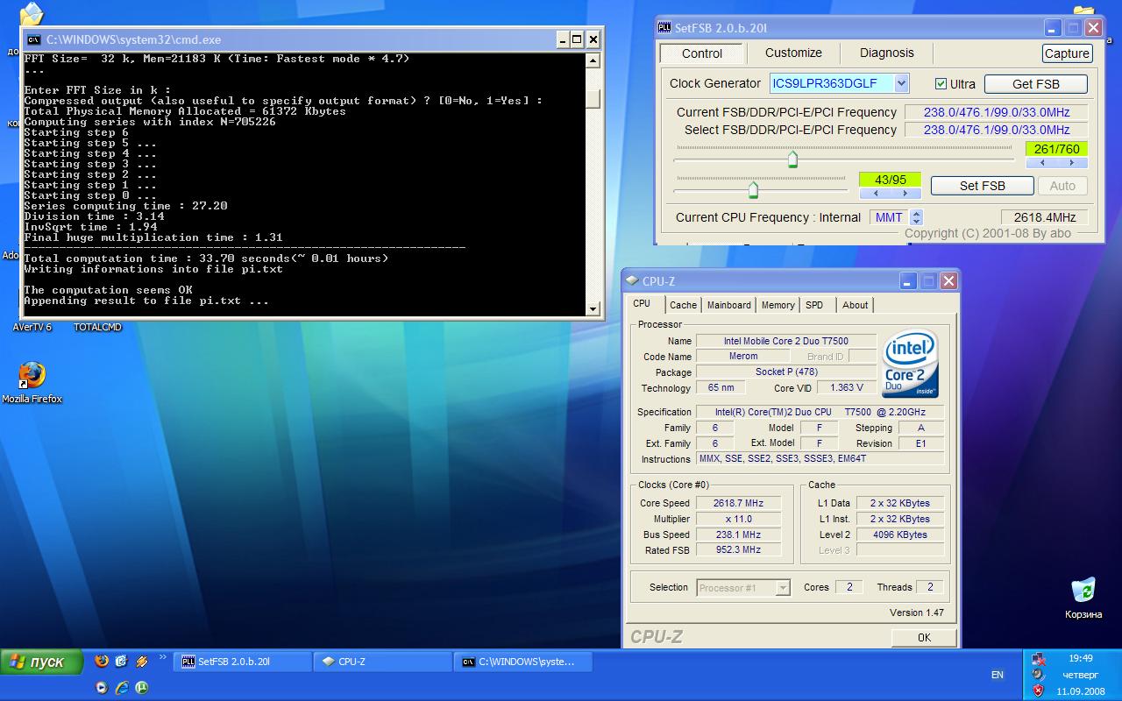Switch to SetFSB 2.0.b.20l taskbar button

click(243, 662)
